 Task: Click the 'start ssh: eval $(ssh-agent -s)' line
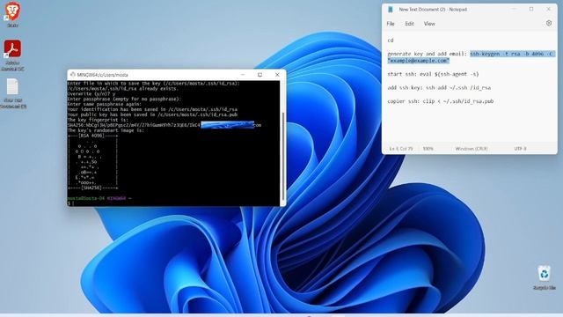click(x=433, y=74)
